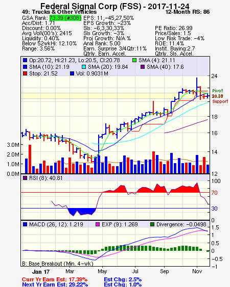This screenshot has height=287, width=230.
Task: Click the Next Yr Earn Est: 29.22% text
Action: point(55,284)
